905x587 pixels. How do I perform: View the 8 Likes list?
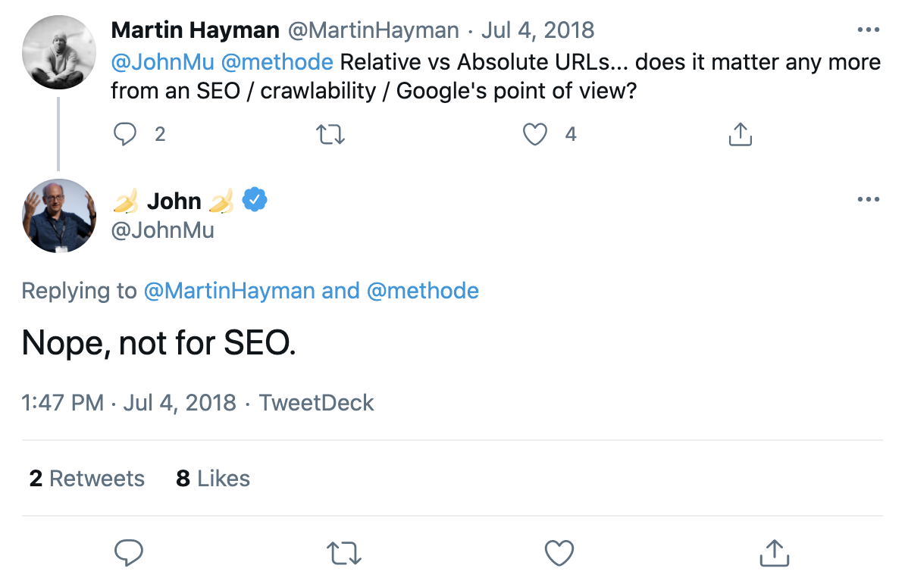[213, 479]
